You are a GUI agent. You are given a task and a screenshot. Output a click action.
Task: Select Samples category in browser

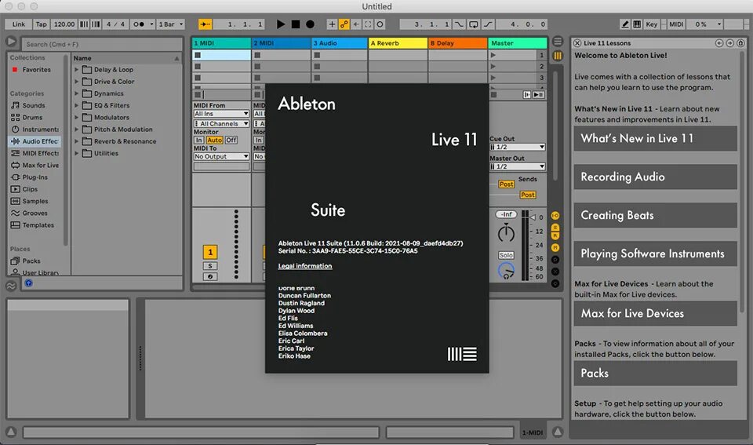coord(35,201)
